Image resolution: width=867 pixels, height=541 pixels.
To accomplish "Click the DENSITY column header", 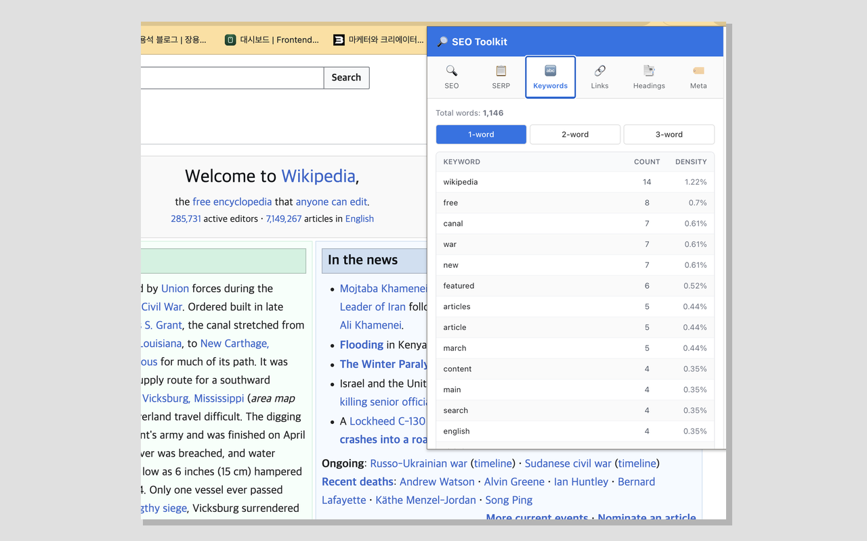I will pos(691,162).
